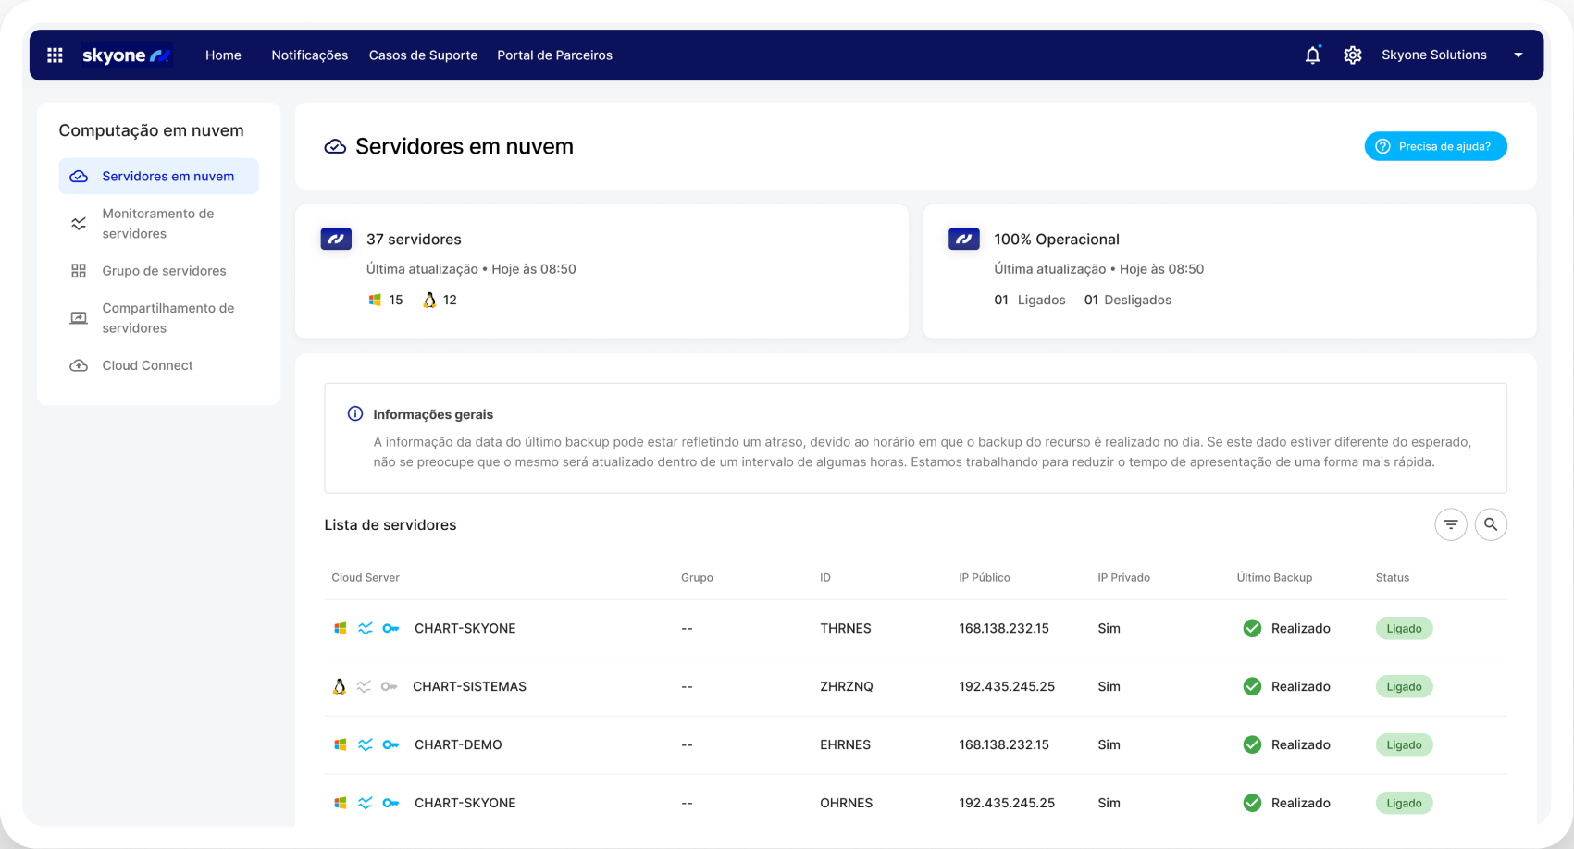Viewport: 1574px width, 849px height.
Task: Click monitoring icon on CHART-SISTEMAS row
Action: coord(364,686)
